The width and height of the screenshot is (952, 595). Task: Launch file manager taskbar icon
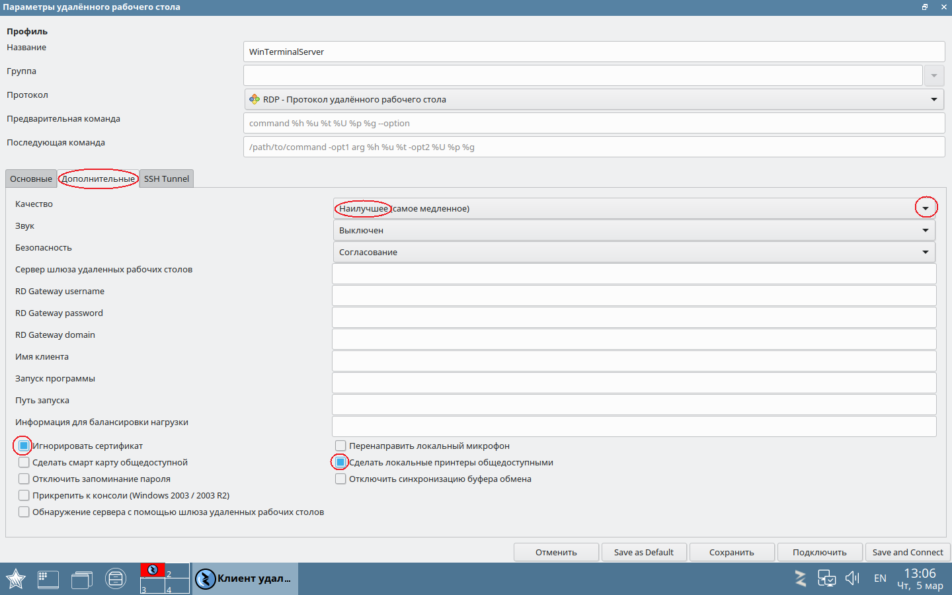click(116, 579)
